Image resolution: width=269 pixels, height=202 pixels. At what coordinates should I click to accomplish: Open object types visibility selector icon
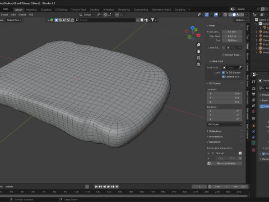(x=199, y=15)
